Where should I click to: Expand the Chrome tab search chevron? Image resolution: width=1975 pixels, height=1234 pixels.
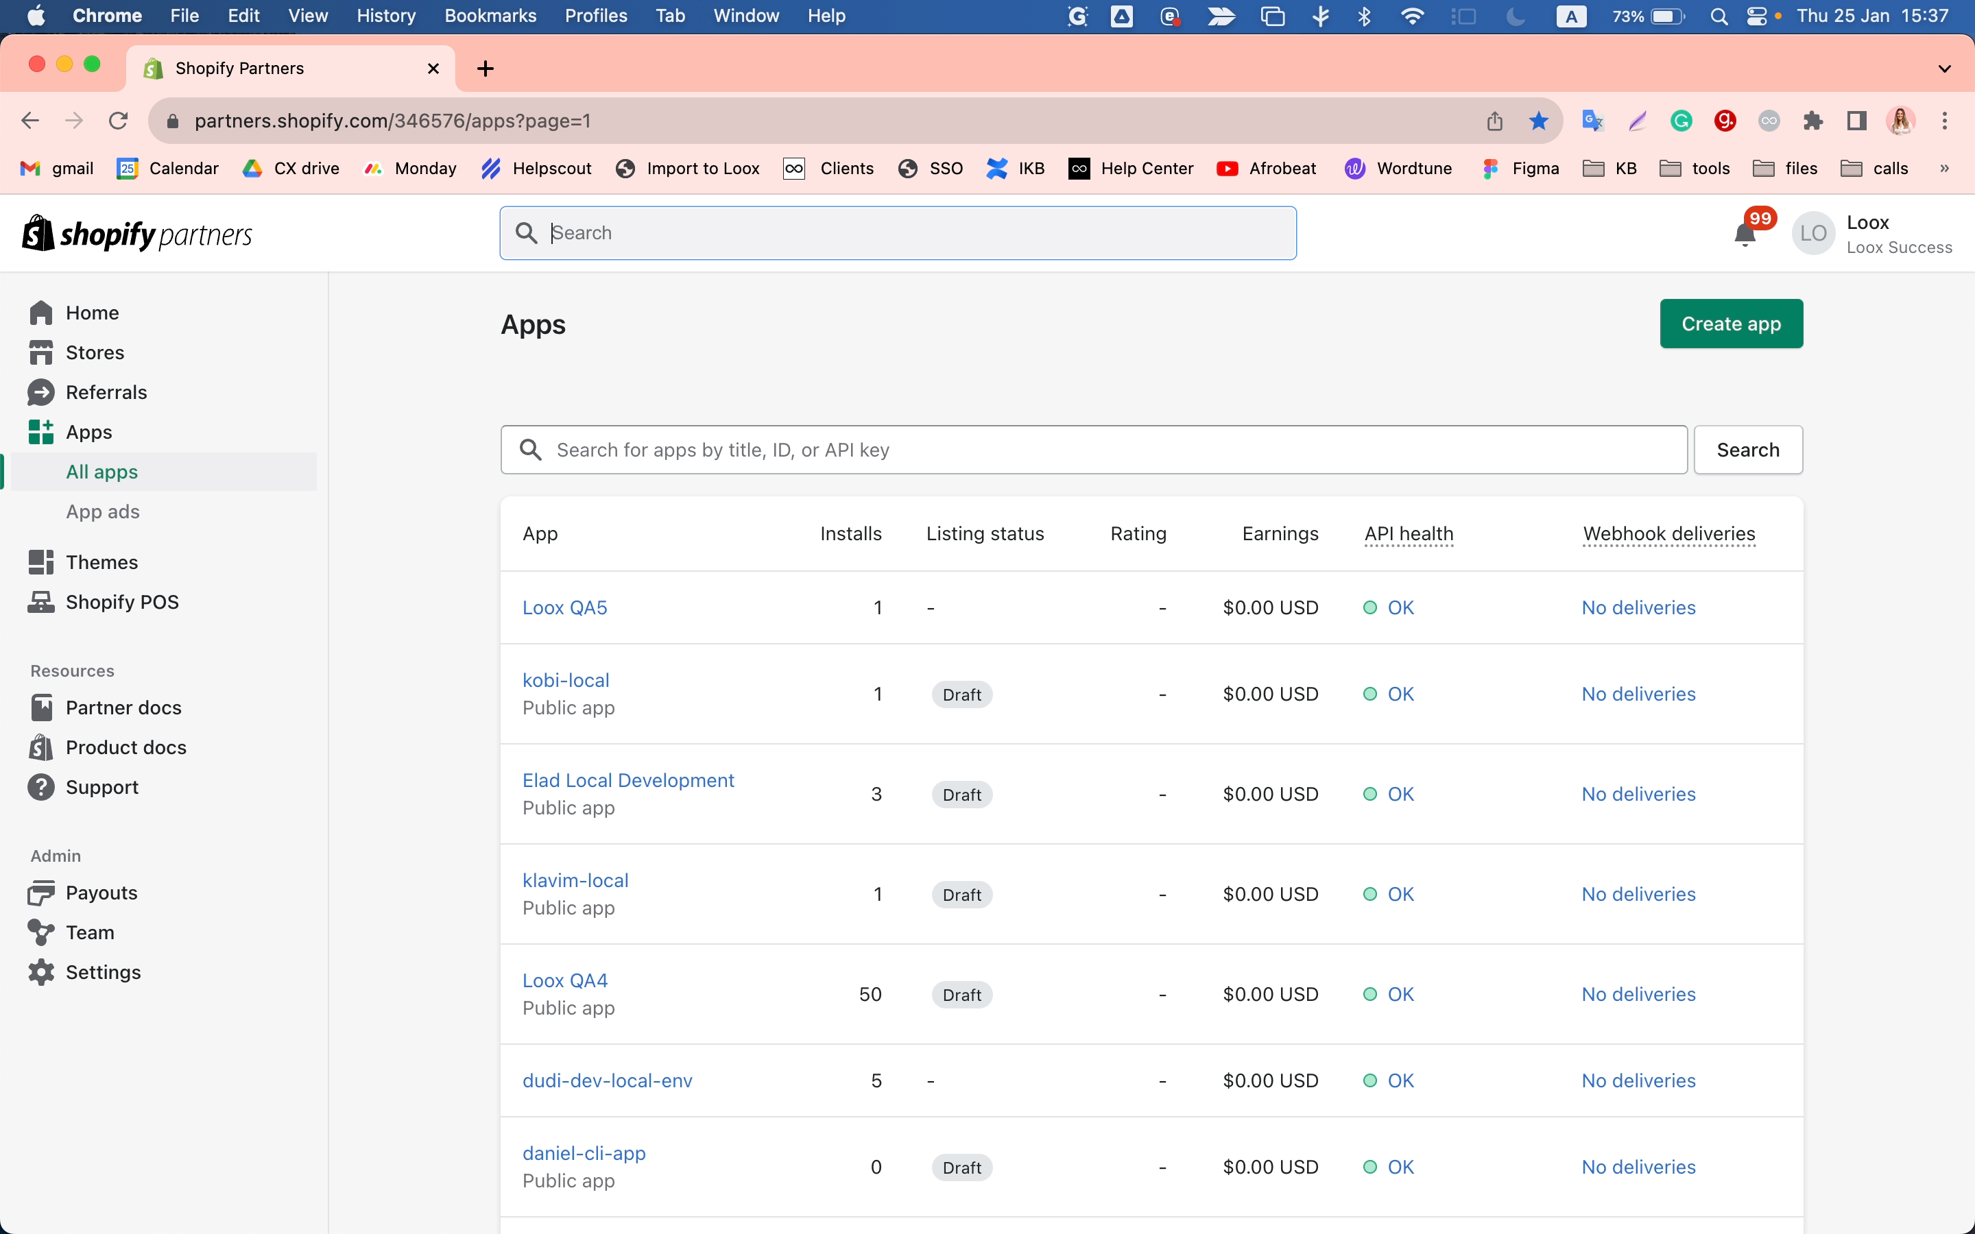click(x=1945, y=69)
